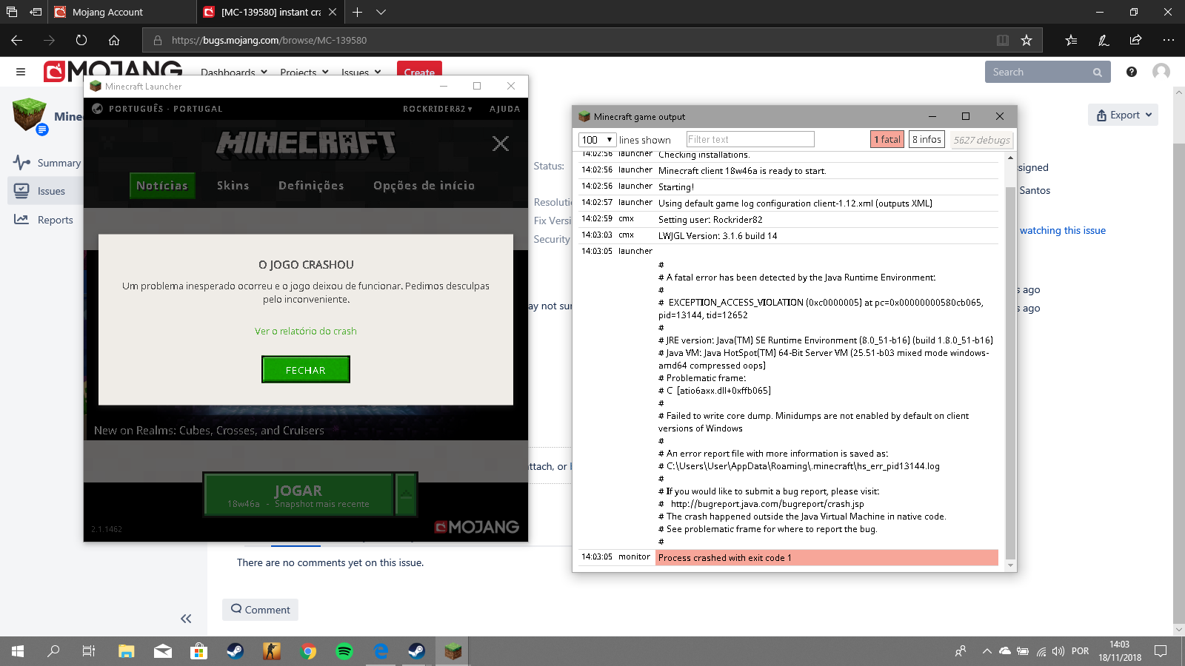This screenshot has height=666, width=1185.
Task: Open File Explorer from taskbar
Action: pos(127,651)
